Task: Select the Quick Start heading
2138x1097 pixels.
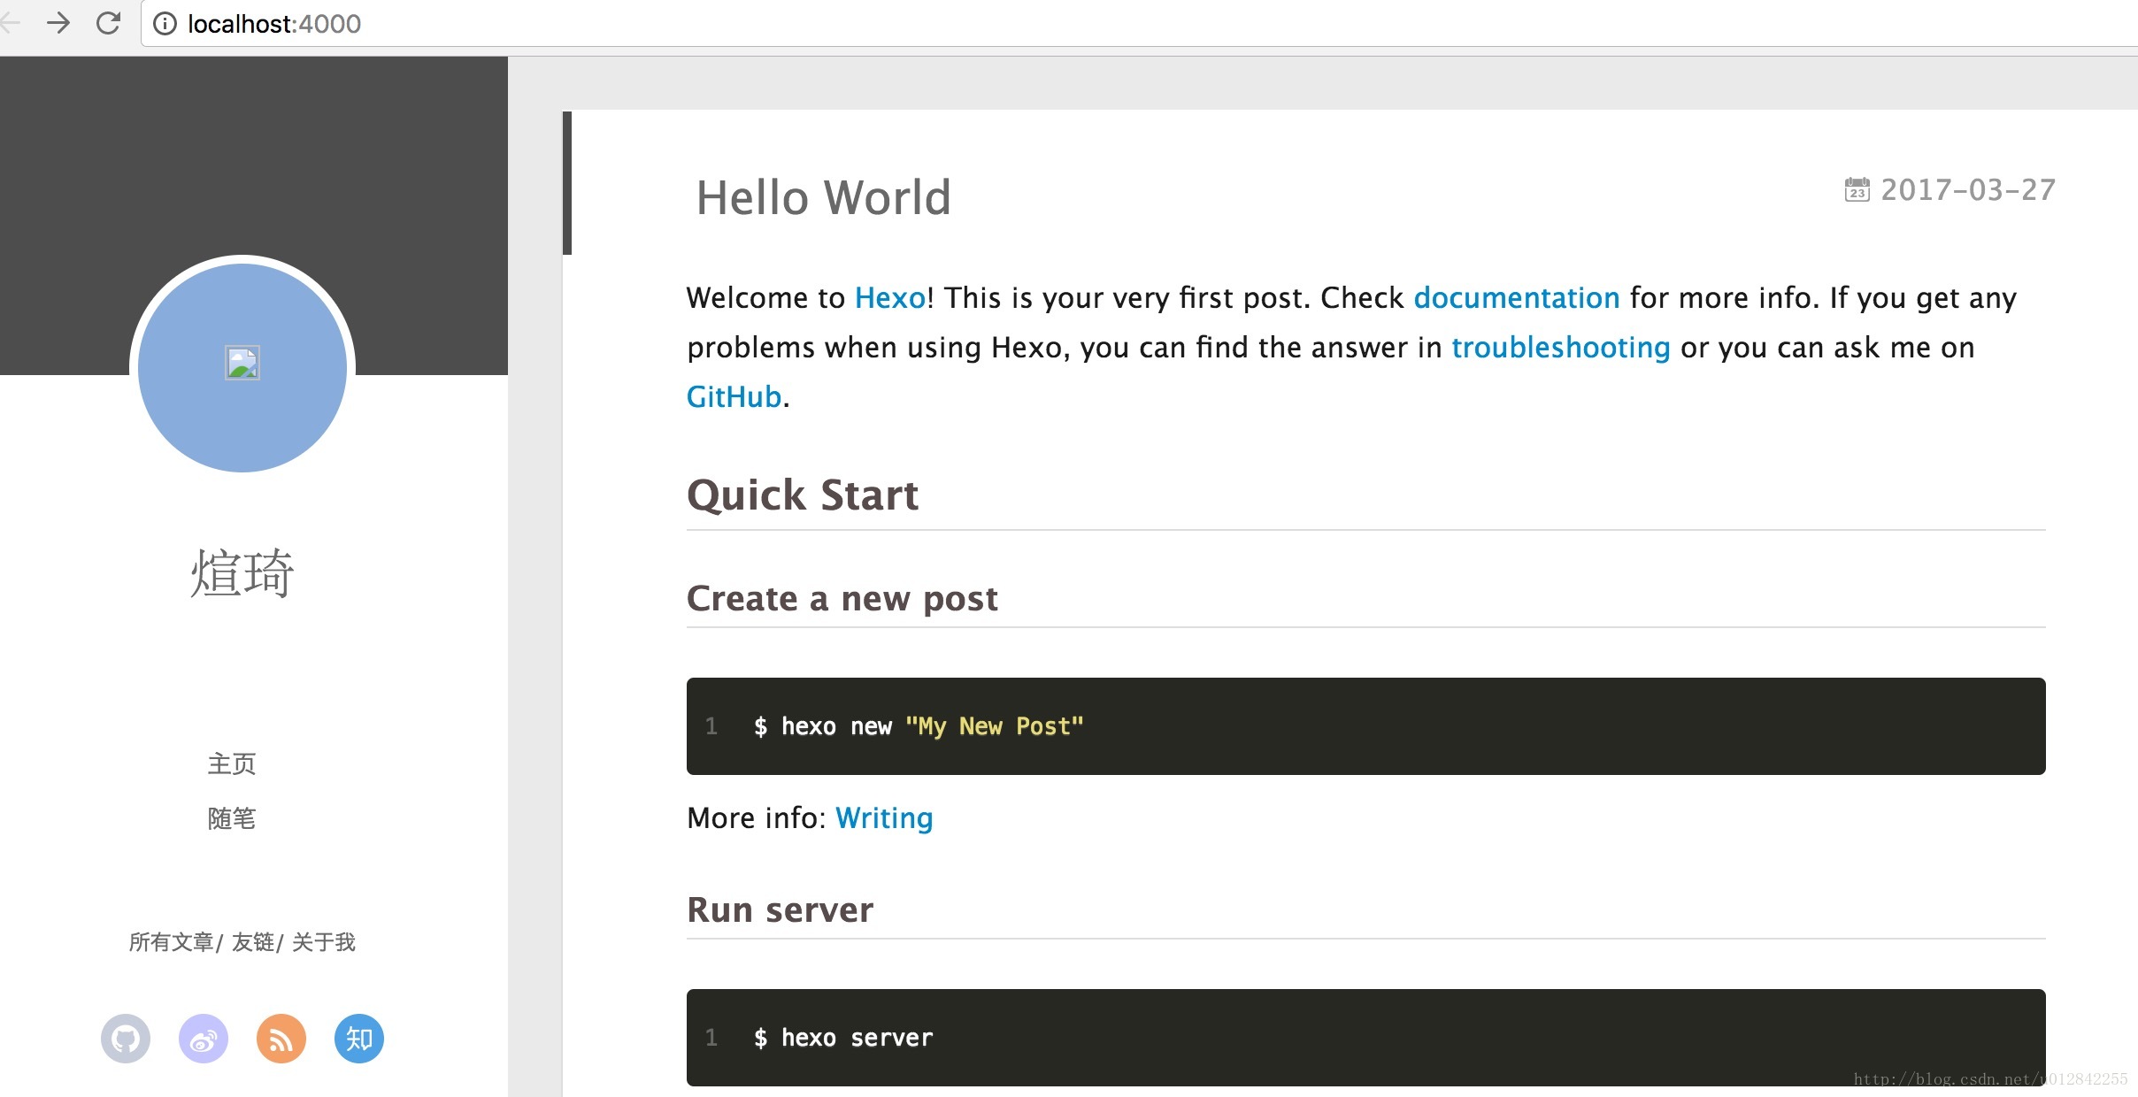Action: [x=803, y=495]
